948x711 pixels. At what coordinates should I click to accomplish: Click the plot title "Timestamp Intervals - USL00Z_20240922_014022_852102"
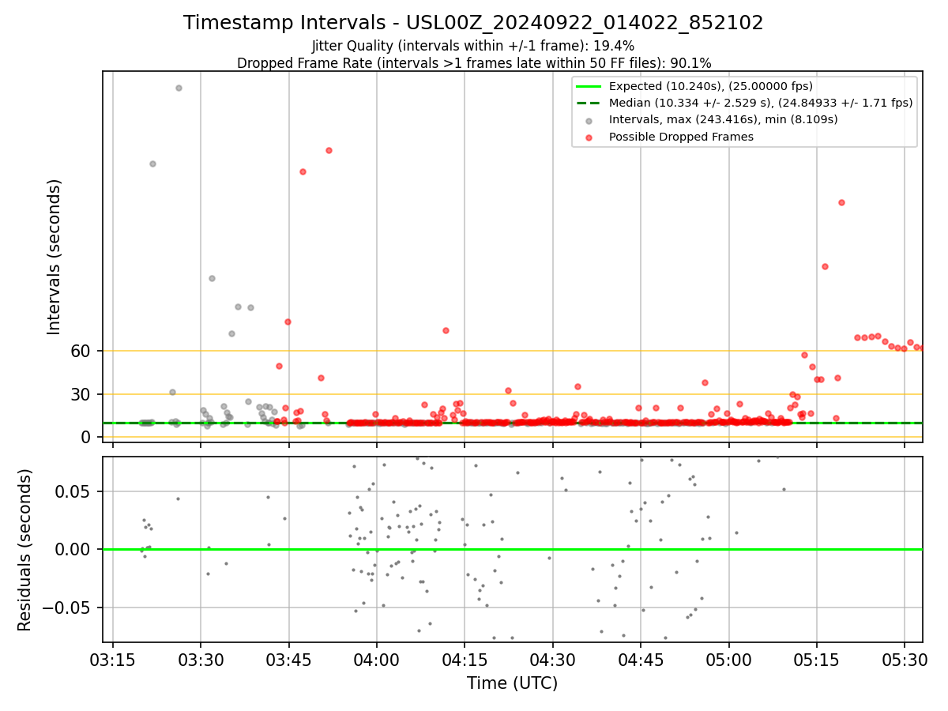coord(473,23)
